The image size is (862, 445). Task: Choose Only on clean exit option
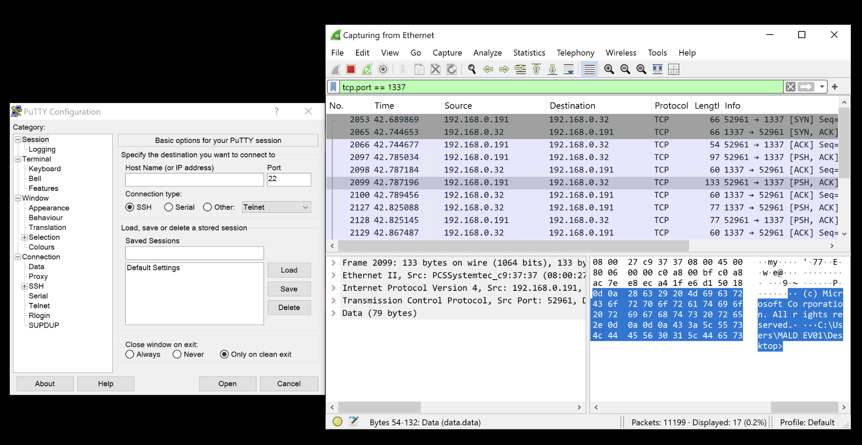pos(224,354)
